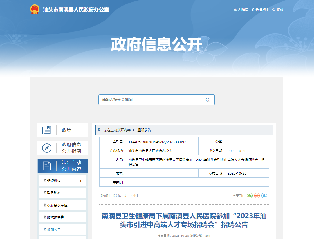The image size is (314, 239).
Task: Expand 组织机构 with the plus sign
Action: 81,181
